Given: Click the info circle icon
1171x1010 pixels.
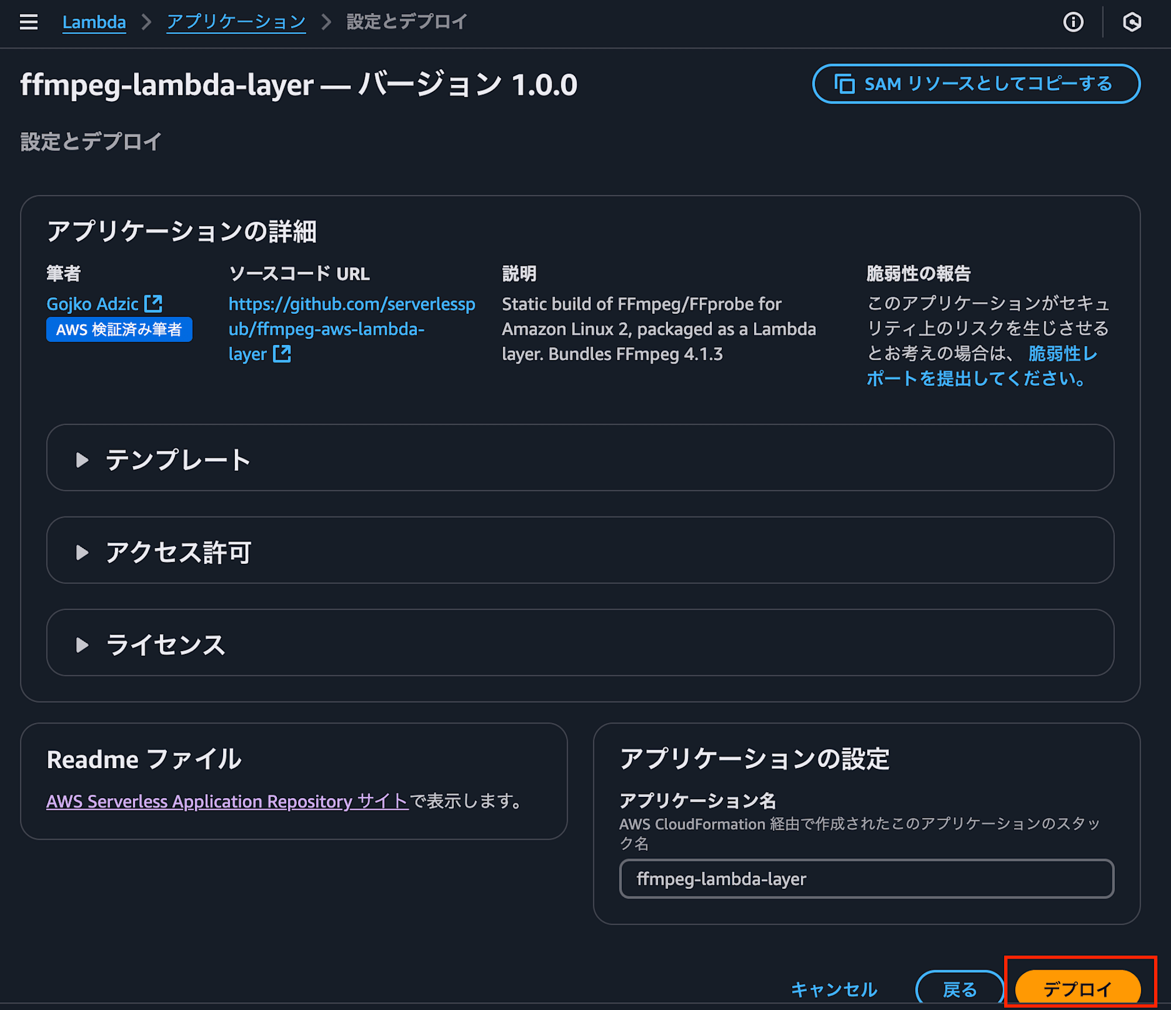Looking at the screenshot, I should pyautogui.click(x=1073, y=22).
